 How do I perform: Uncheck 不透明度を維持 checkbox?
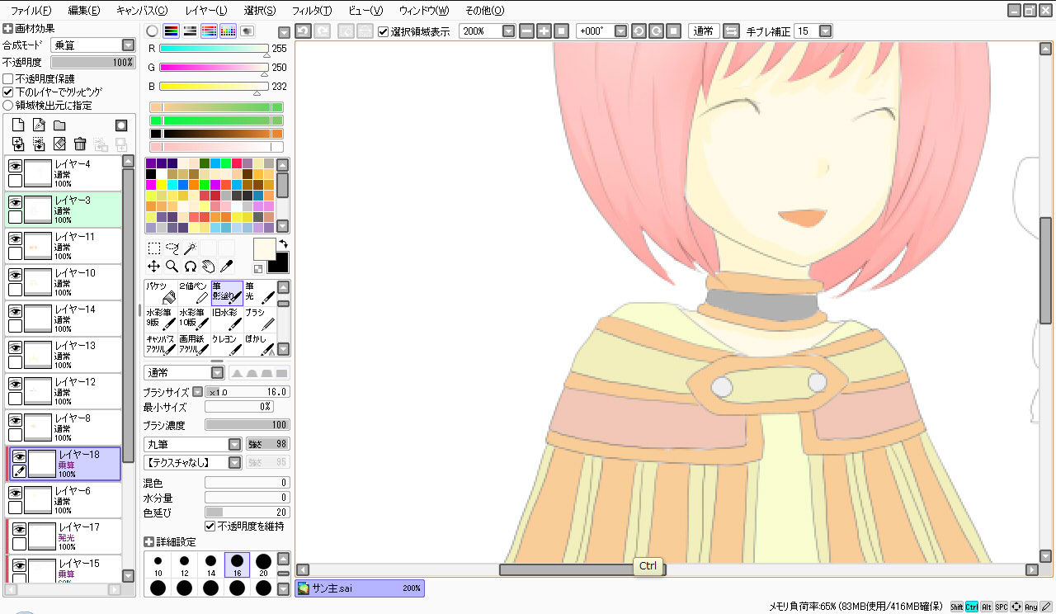210,526
